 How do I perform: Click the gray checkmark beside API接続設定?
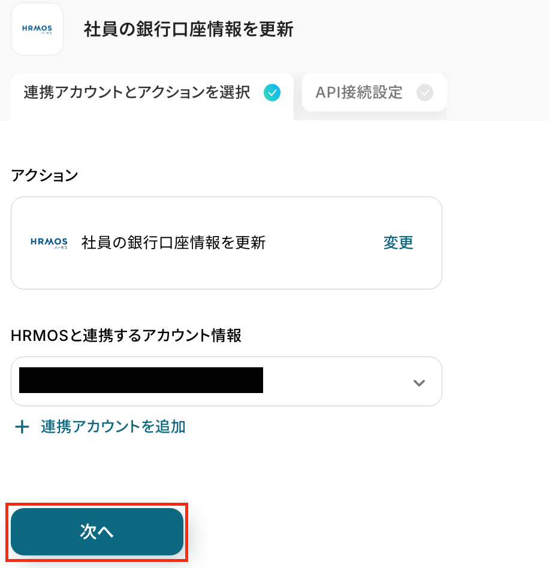point(424,93)
